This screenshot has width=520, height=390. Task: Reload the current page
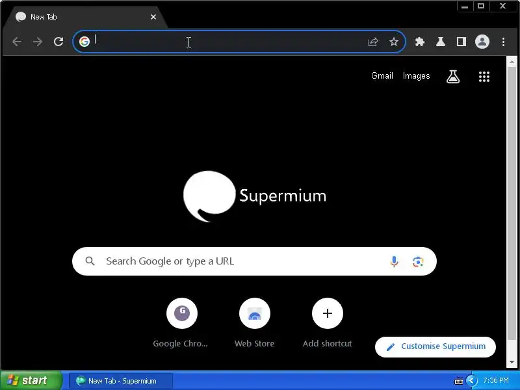click(x=58, y=42)
